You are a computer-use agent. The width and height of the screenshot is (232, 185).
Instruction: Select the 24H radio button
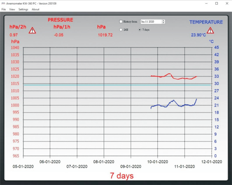pos(121,30)
